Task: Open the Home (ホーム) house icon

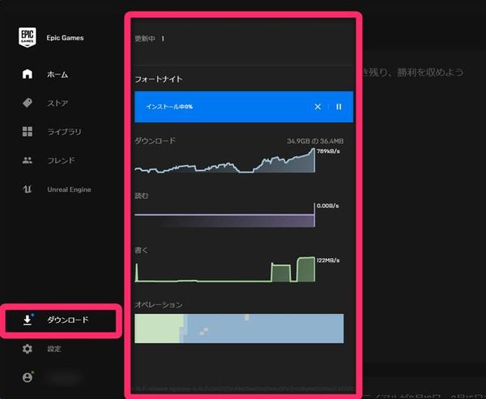Action: [28, 74]
